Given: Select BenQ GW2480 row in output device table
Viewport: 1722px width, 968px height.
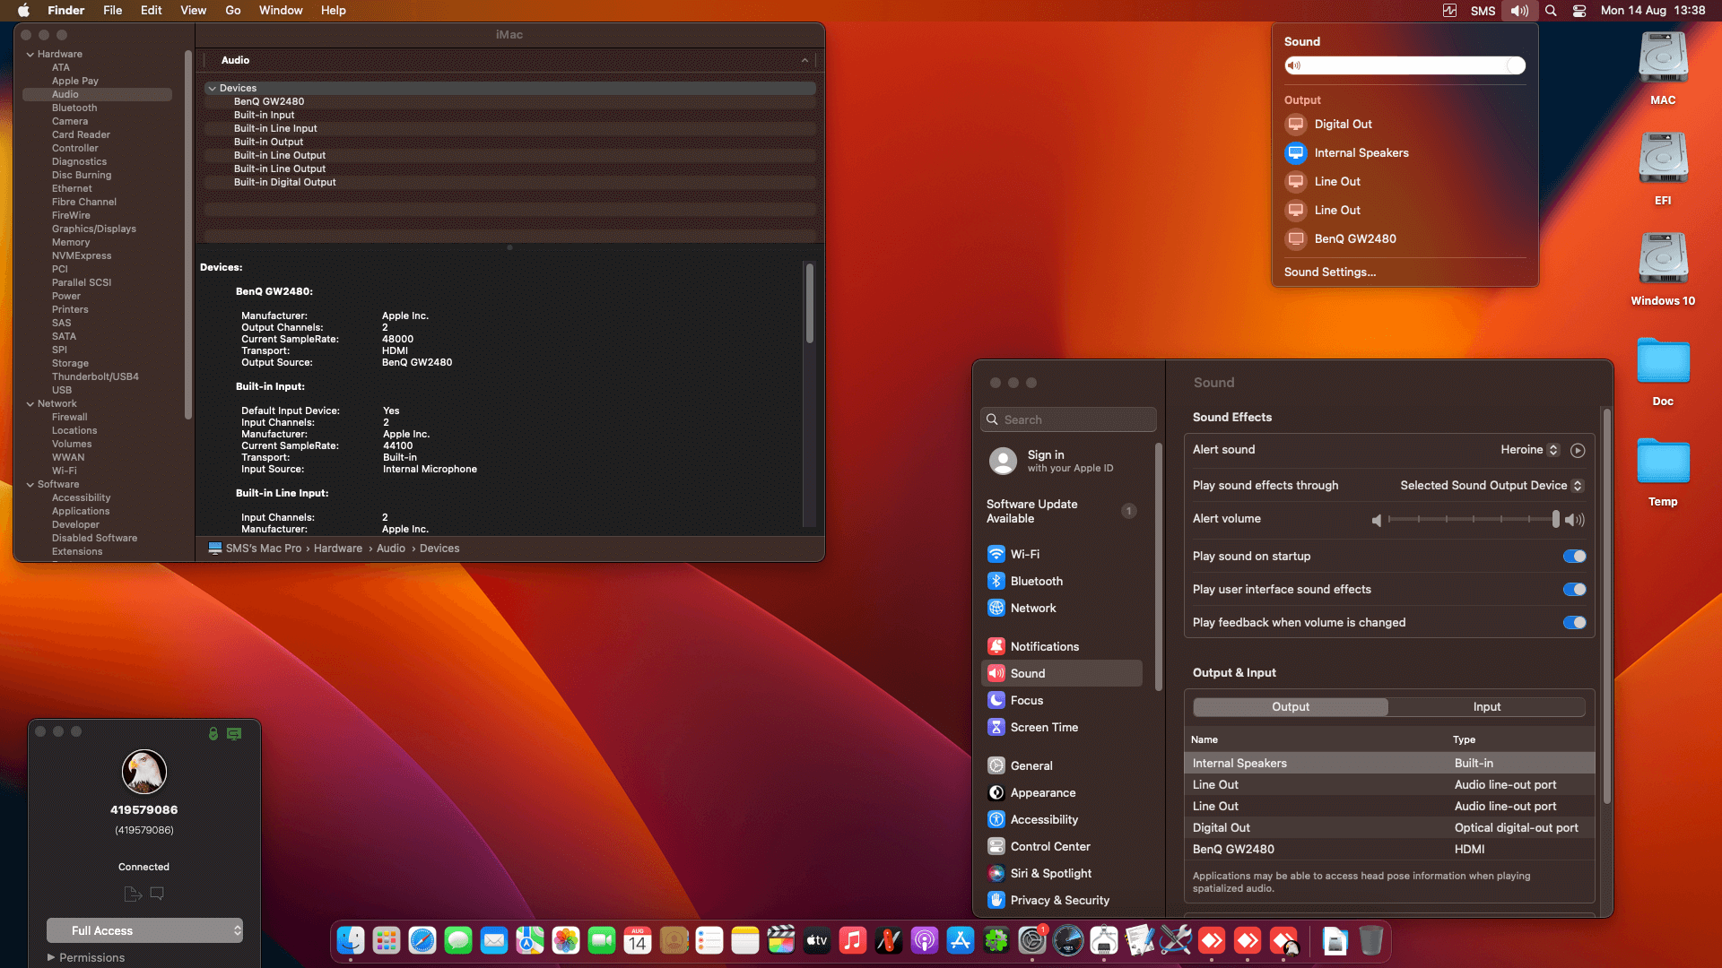Looking at the screenshot, I should point(1389,850).
